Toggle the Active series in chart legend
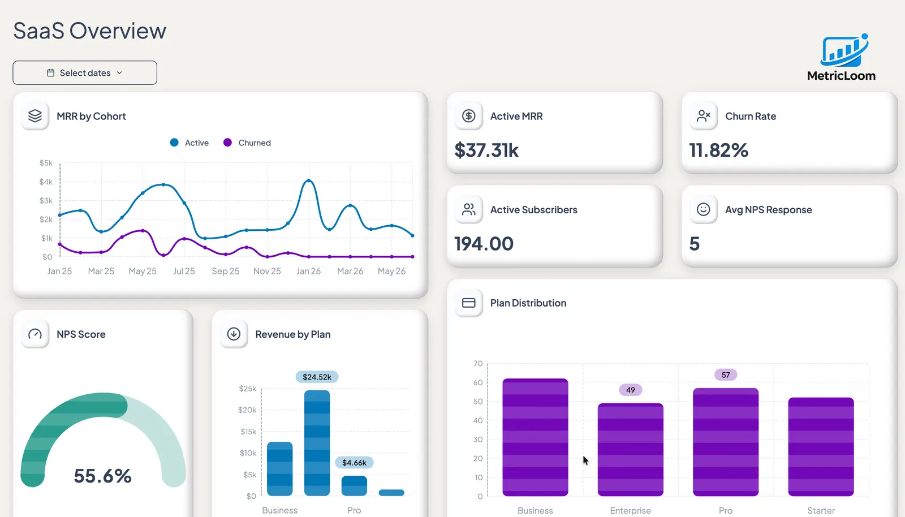The height and width of the screenshot is (517, 905). point(189,143)
